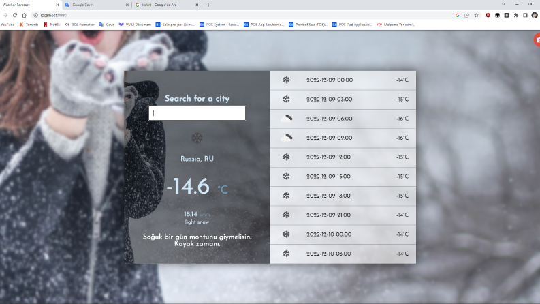Viewport: 540px width, 304px height.
Task: Click the snow icon for 2022-12-09 15:00
Action: (286, 177)
